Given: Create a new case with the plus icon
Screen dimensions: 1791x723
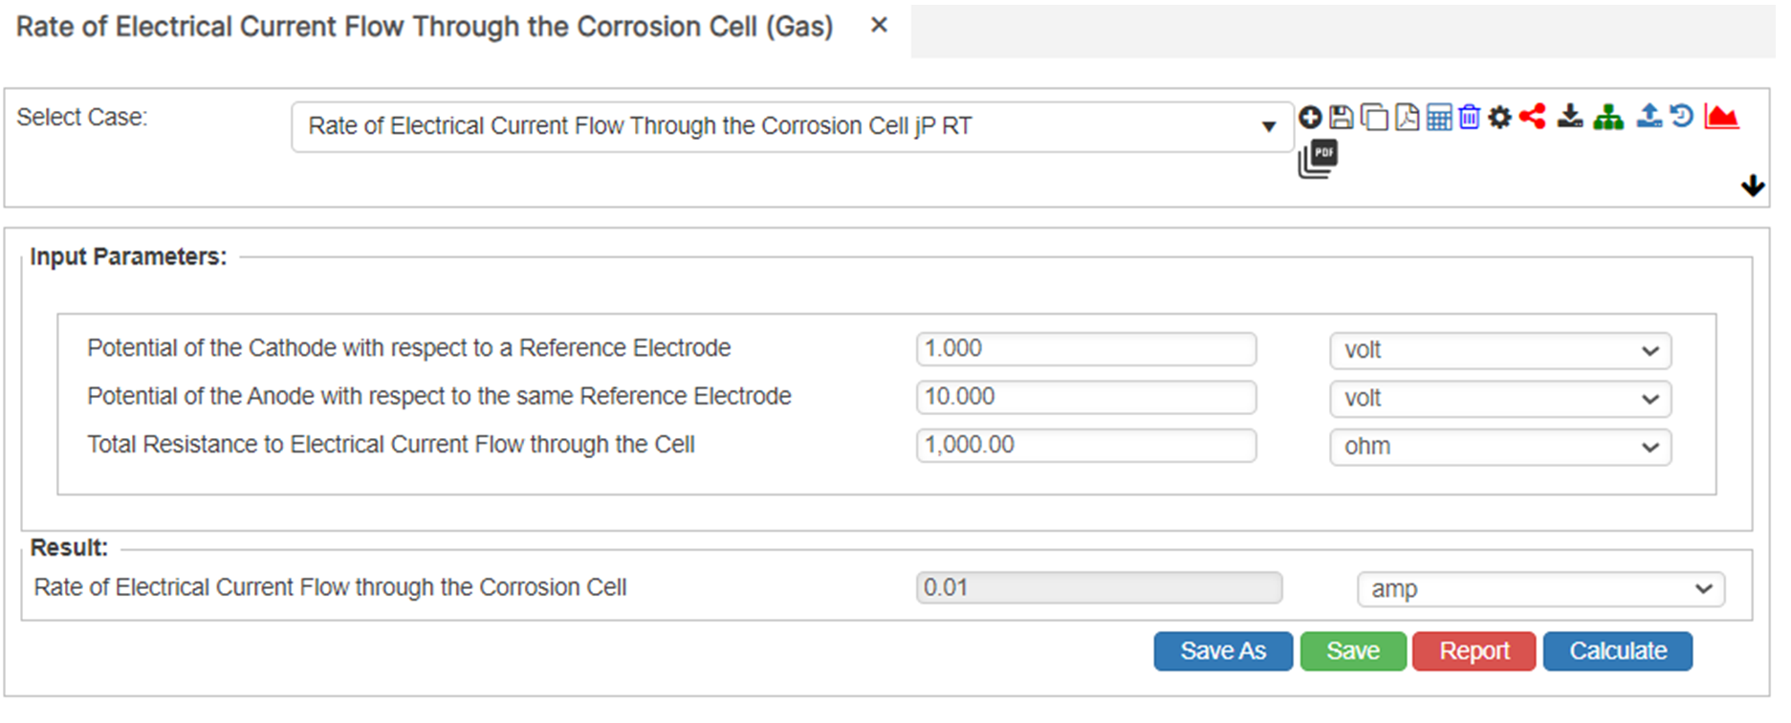Looking at the screenshot, I should pos(1310,117).
